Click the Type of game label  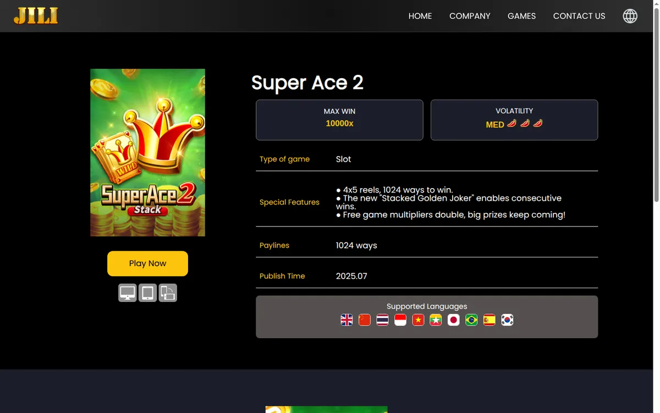284,159
